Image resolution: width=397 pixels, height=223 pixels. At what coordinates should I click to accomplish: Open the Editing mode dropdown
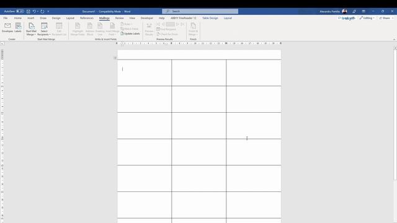367,18
